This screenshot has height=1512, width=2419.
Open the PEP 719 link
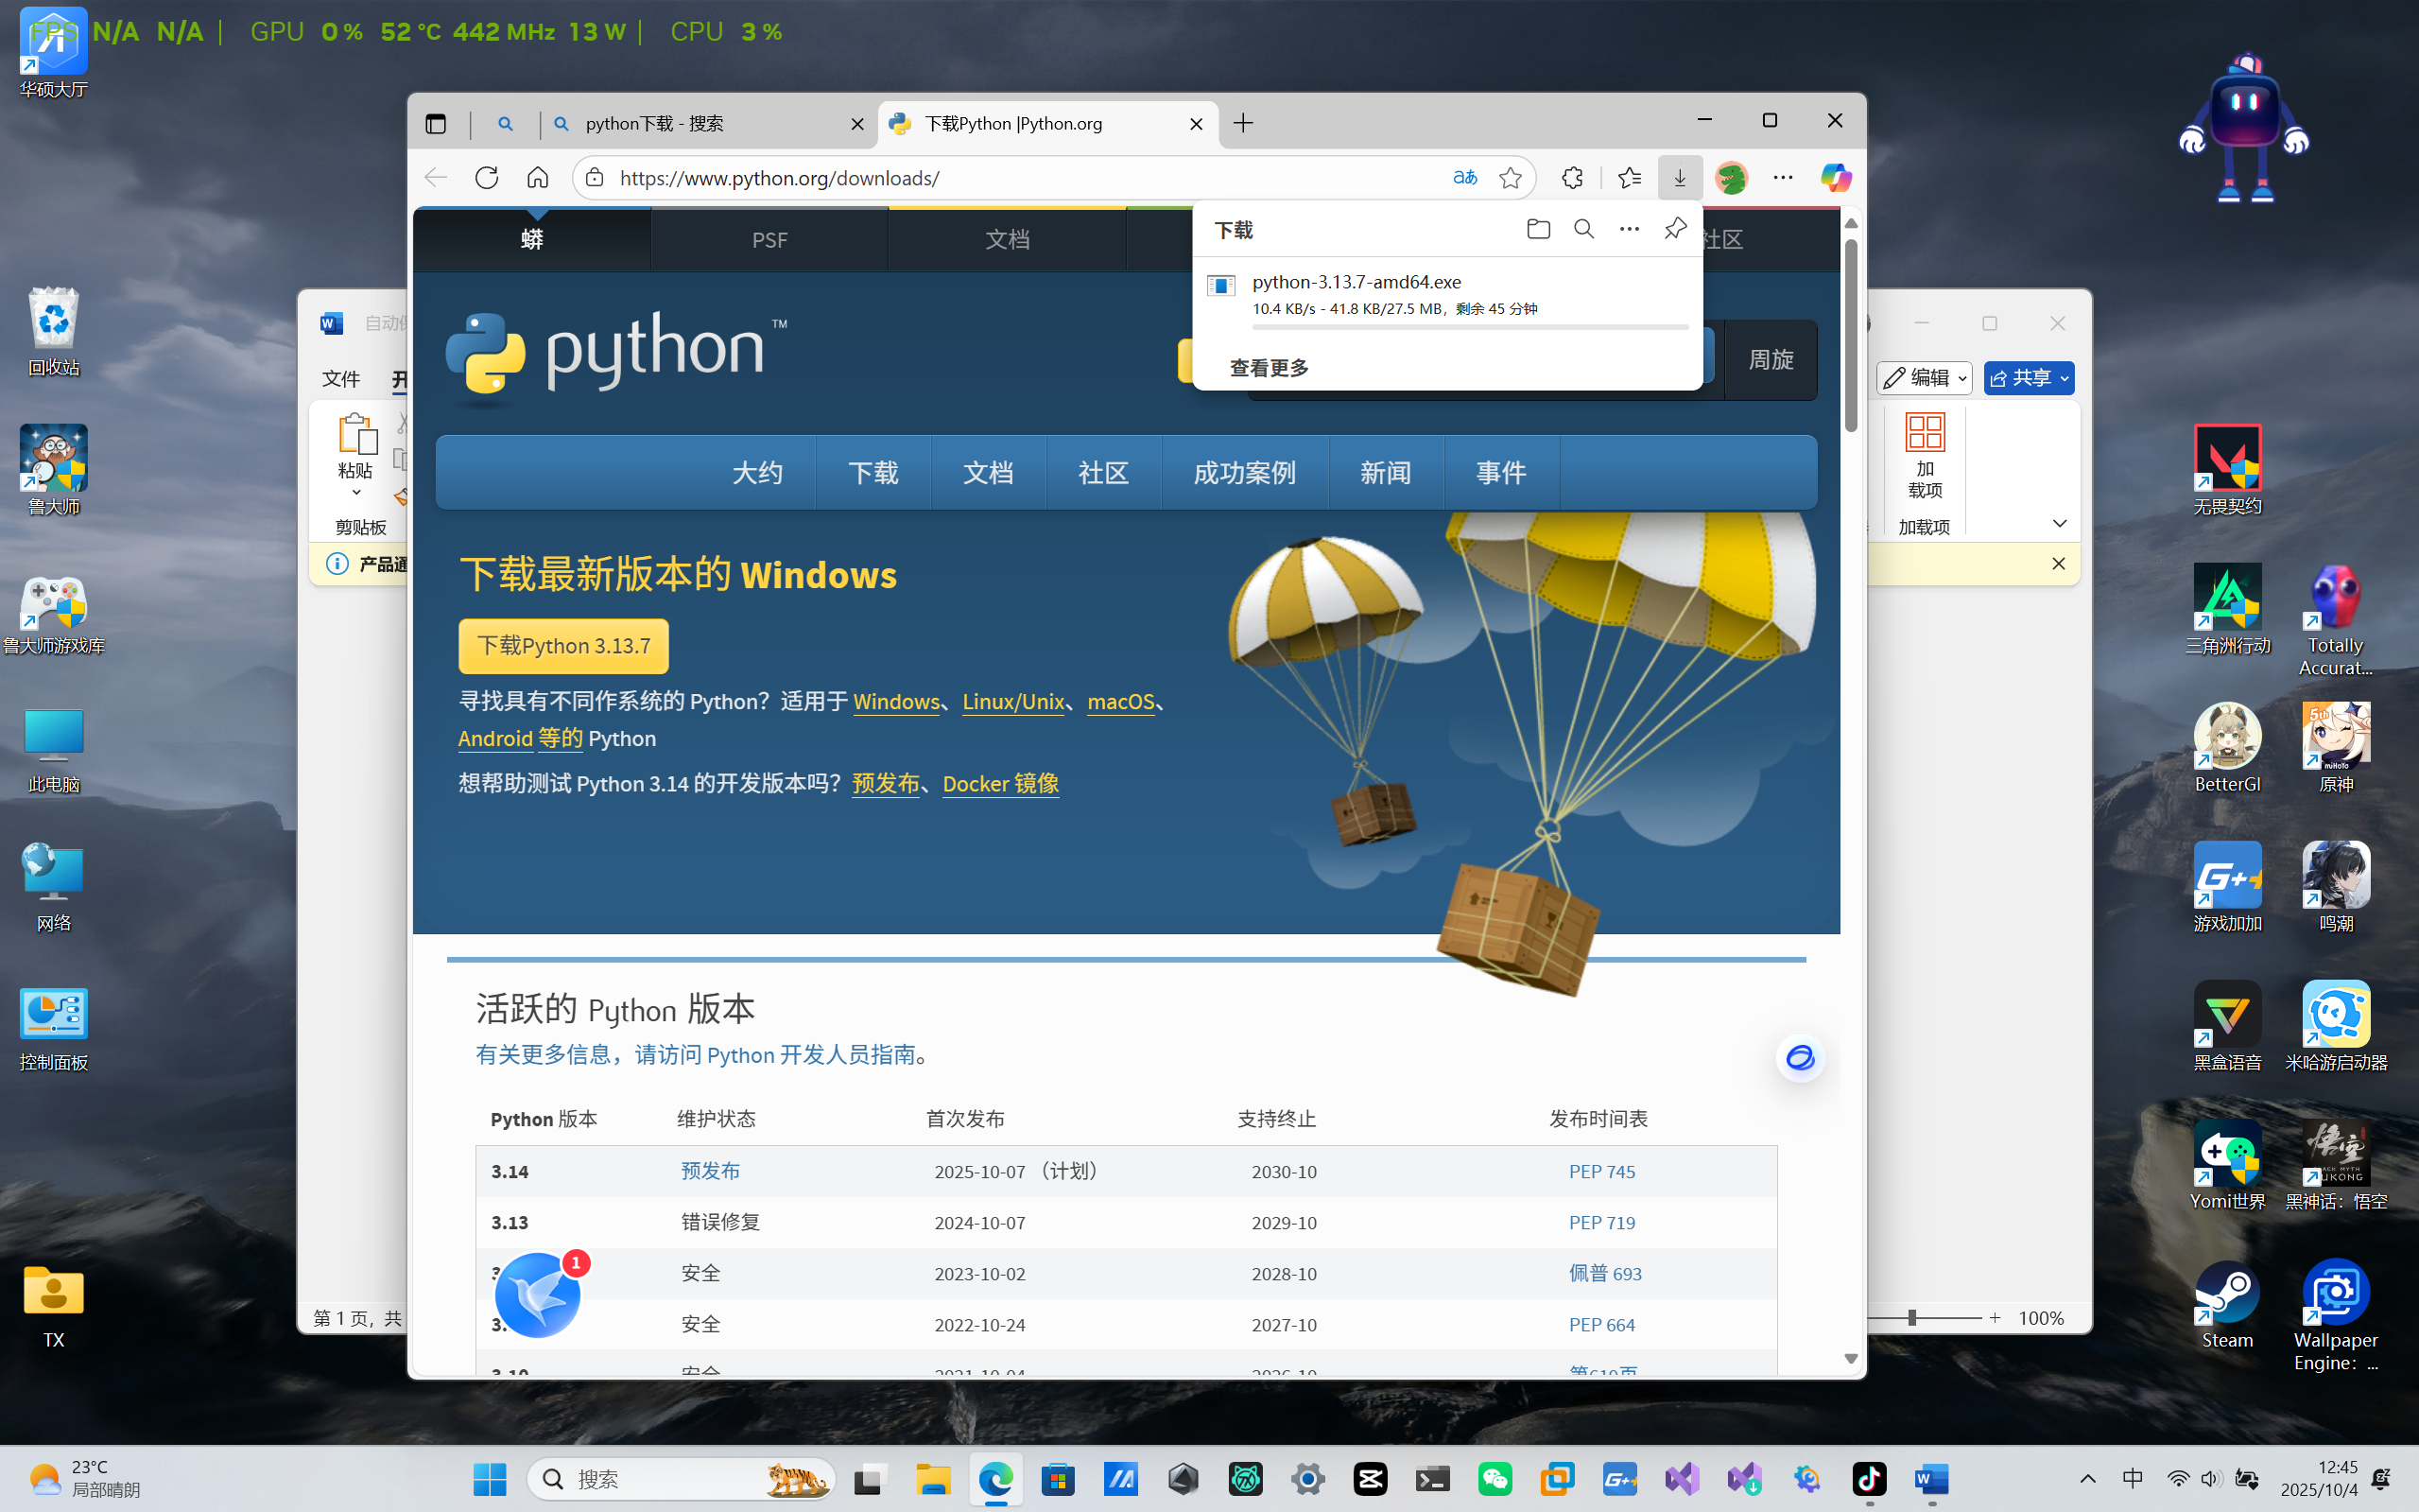click(x=1601, y=1222)
